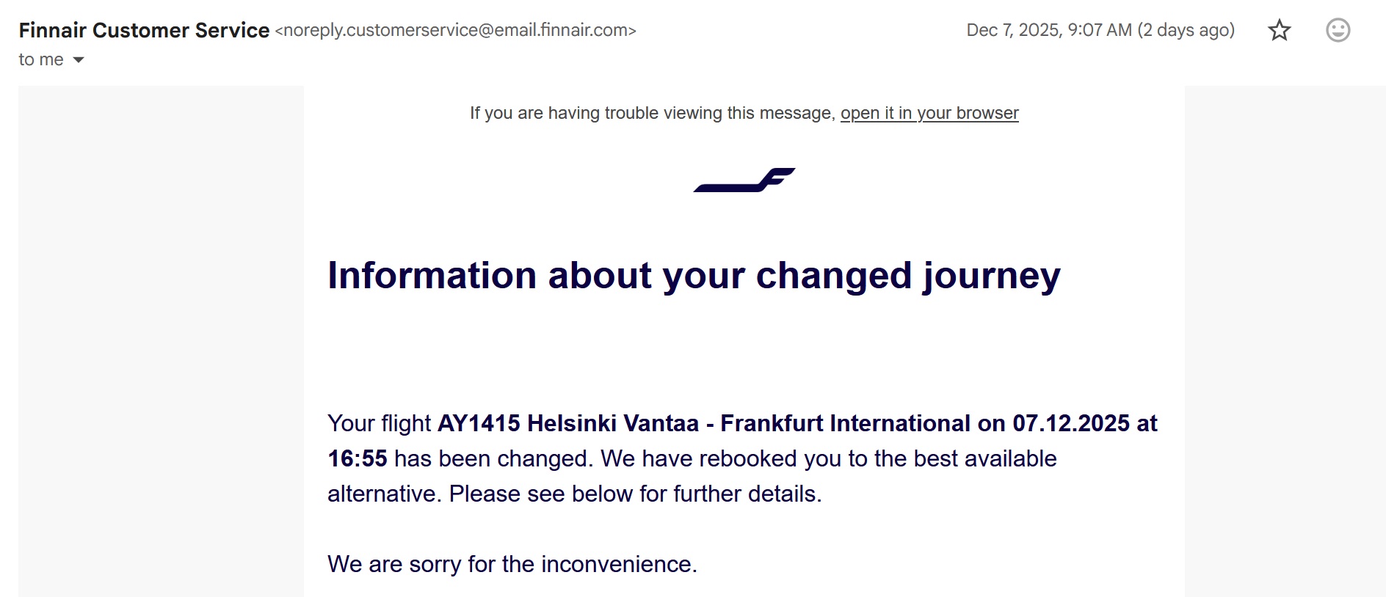Follow the "open it in your browser" link

coord(929,113)
